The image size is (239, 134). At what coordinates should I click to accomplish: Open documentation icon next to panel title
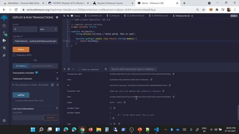(x=57, y=17)
